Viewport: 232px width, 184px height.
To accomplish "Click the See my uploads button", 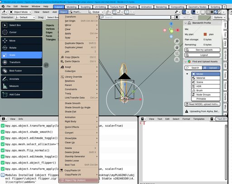I will pos(203,50).
